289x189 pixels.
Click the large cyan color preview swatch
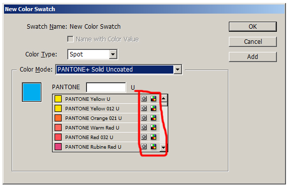click(32, 92)
